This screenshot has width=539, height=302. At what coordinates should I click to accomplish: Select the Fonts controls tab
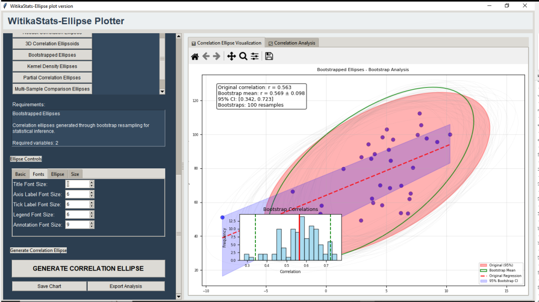tap(38, 174)
